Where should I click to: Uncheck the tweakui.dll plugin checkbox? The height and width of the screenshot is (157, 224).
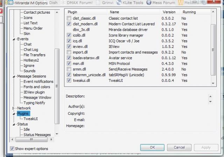(x=69, y=80)
